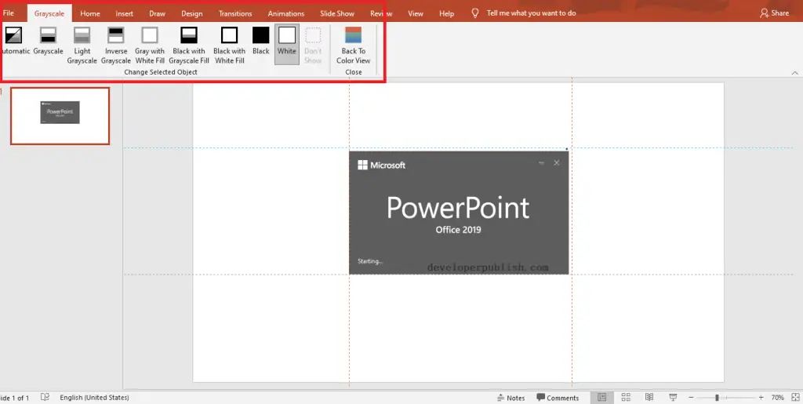Open the Design tab

pyautogui.click(x=192, y=13)
